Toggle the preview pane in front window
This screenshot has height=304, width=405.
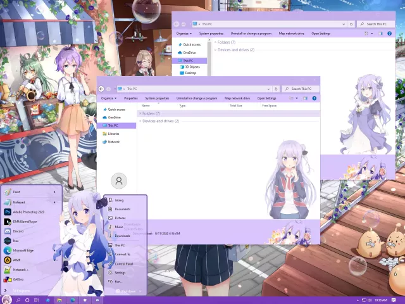pyautogui.click(x=305, y=98)
